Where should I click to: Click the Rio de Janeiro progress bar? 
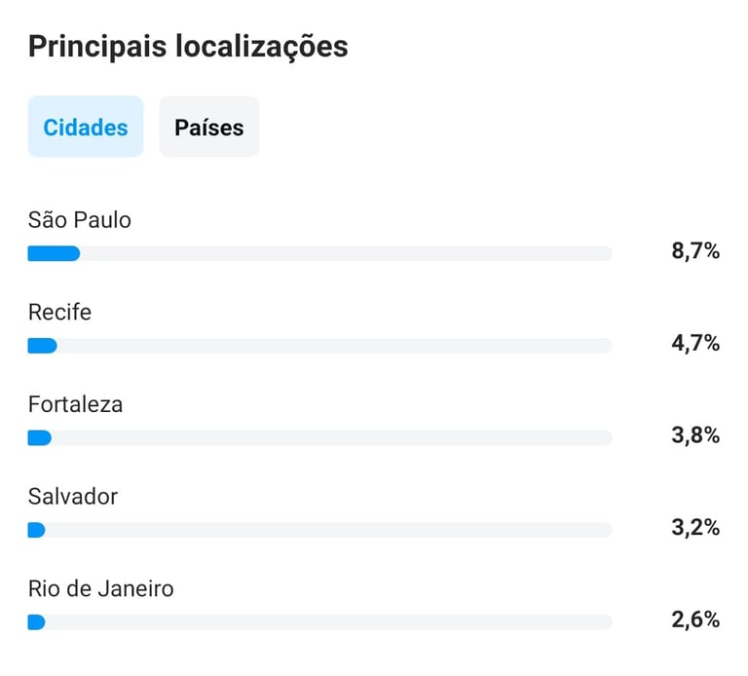320,622
